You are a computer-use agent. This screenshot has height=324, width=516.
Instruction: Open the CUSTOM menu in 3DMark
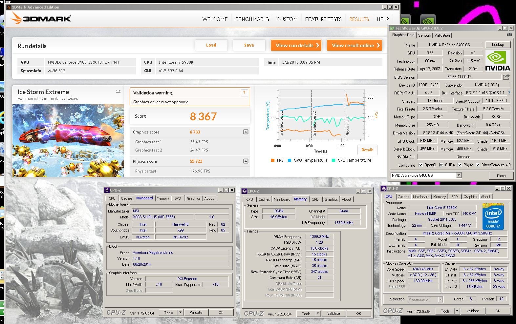[287, 19]
